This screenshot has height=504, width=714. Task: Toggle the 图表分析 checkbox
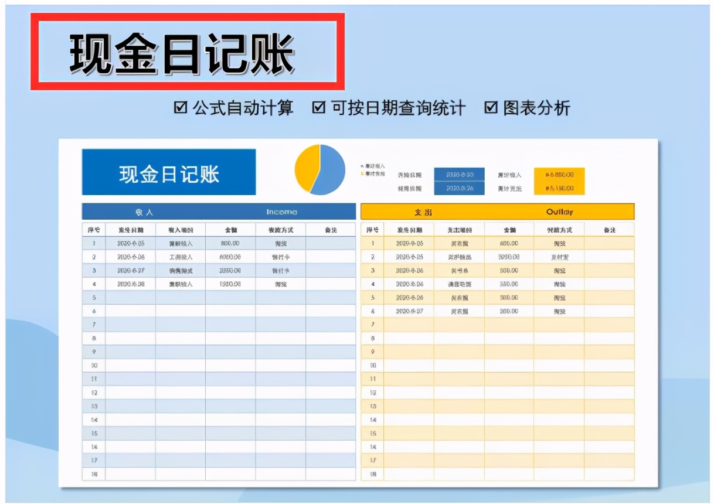point(491,108)
